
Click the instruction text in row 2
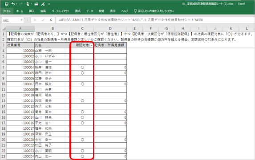(121, 40)
